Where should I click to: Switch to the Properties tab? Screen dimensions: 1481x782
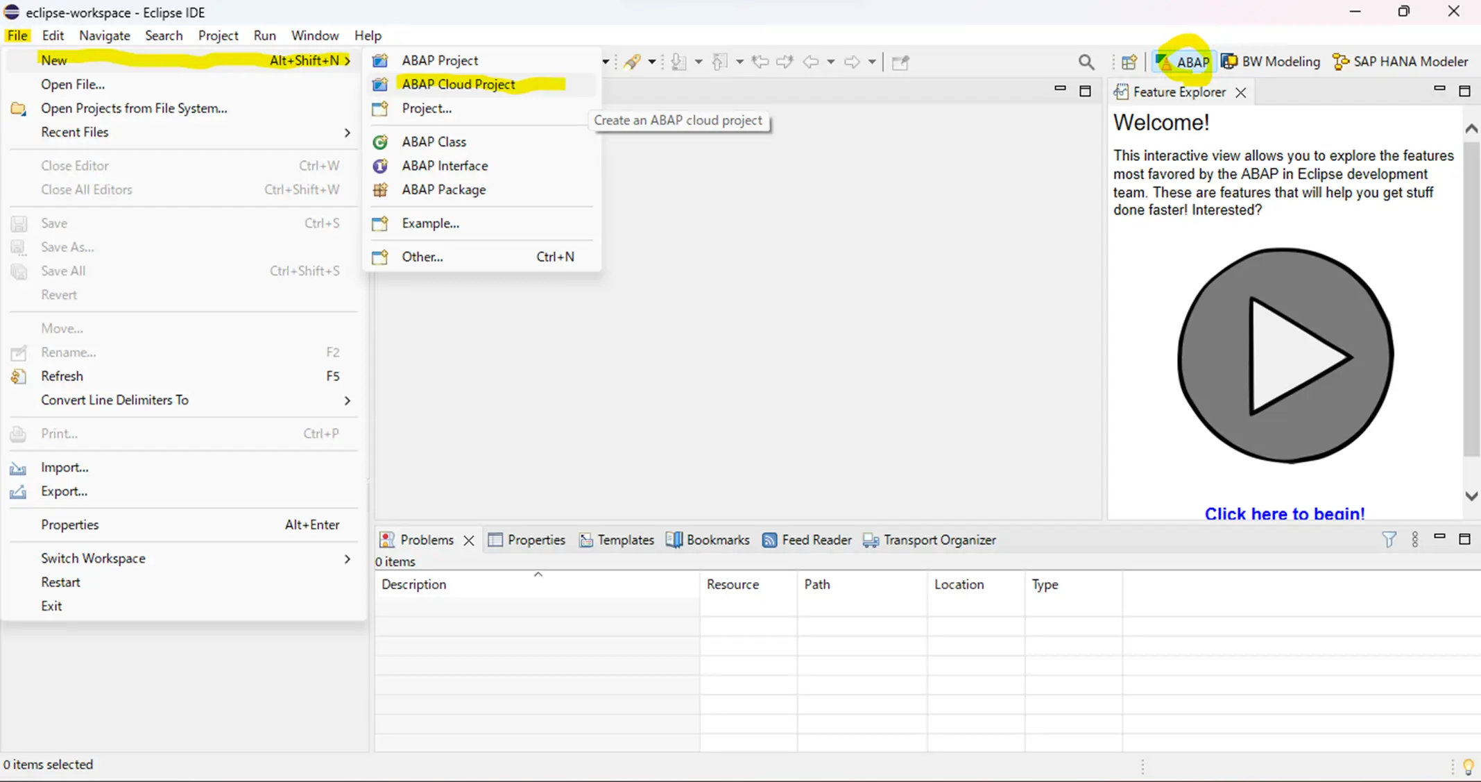[x=527, y=540]
